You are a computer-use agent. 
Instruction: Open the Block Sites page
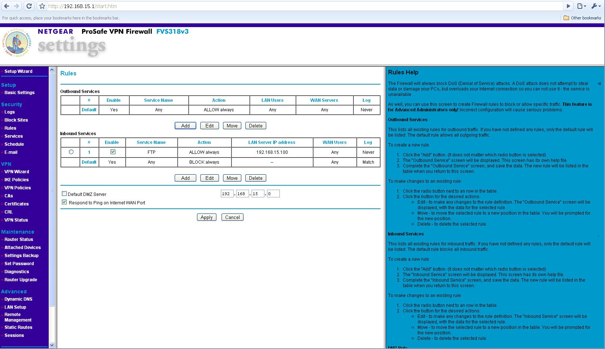pos(16,120)
